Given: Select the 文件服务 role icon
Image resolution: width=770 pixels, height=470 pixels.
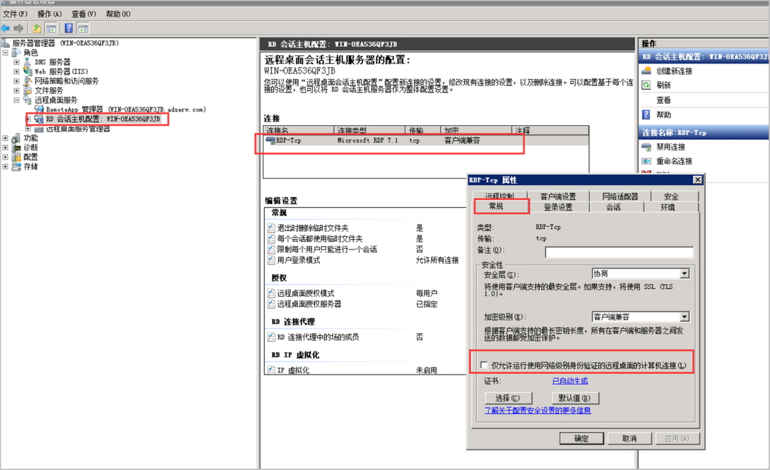Looking at the screenshot, I should point(27,90).
